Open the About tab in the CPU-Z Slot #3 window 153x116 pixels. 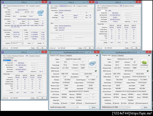[37, 56]
